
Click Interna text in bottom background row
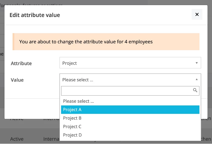point(52,139)
